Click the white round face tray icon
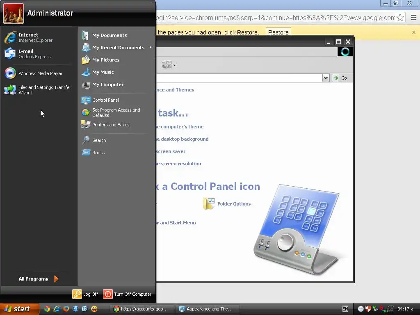420x315 pixels. tap(361, 309)
